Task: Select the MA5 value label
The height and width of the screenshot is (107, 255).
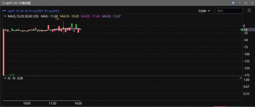Action: [49, 16]
